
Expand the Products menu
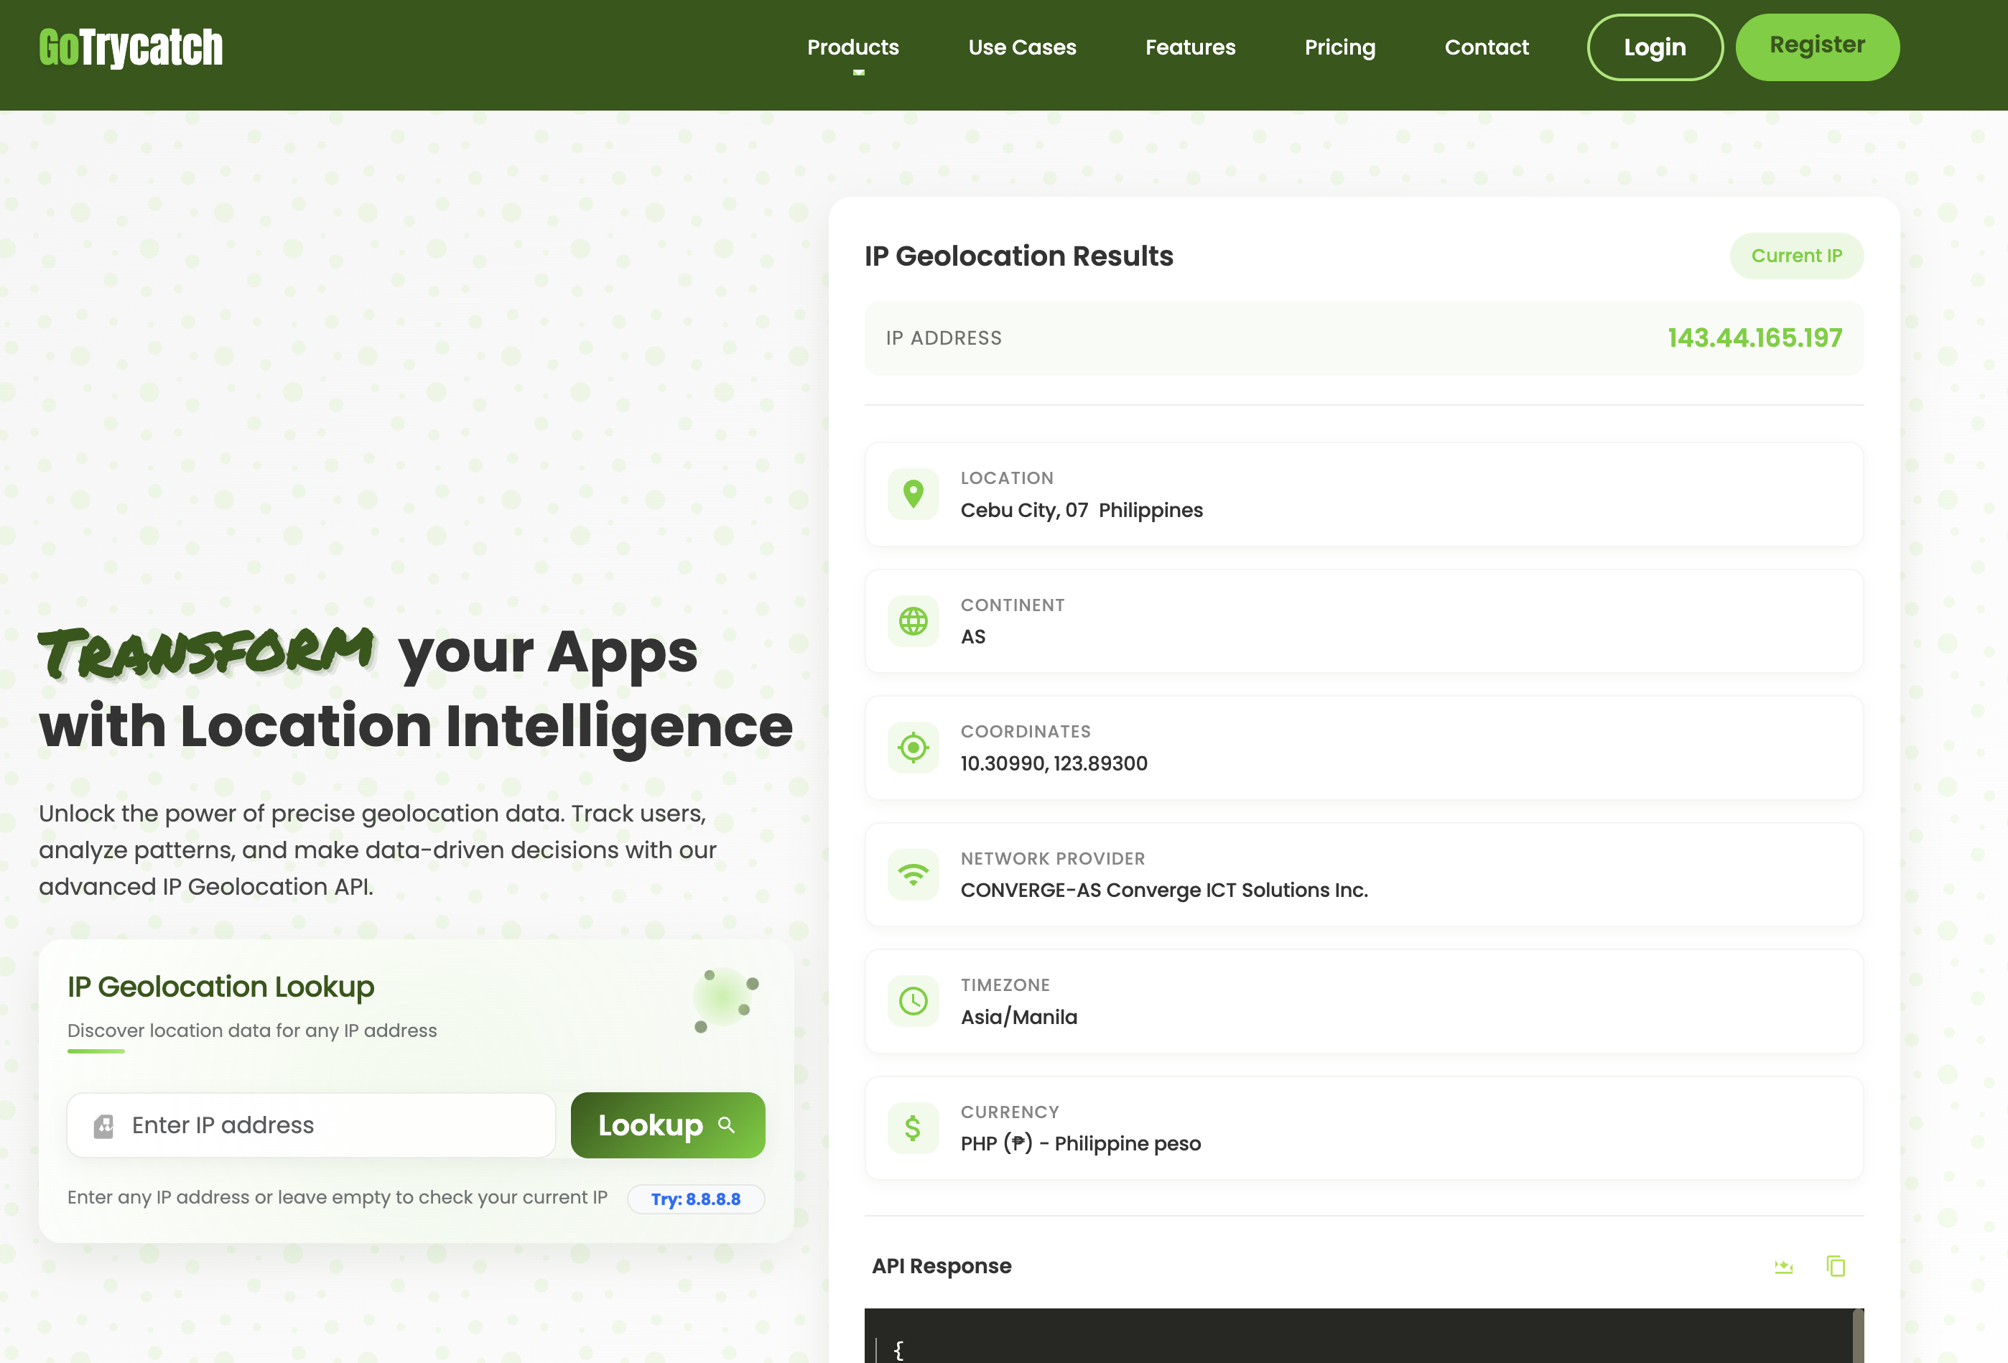click(x=852, y=47)
